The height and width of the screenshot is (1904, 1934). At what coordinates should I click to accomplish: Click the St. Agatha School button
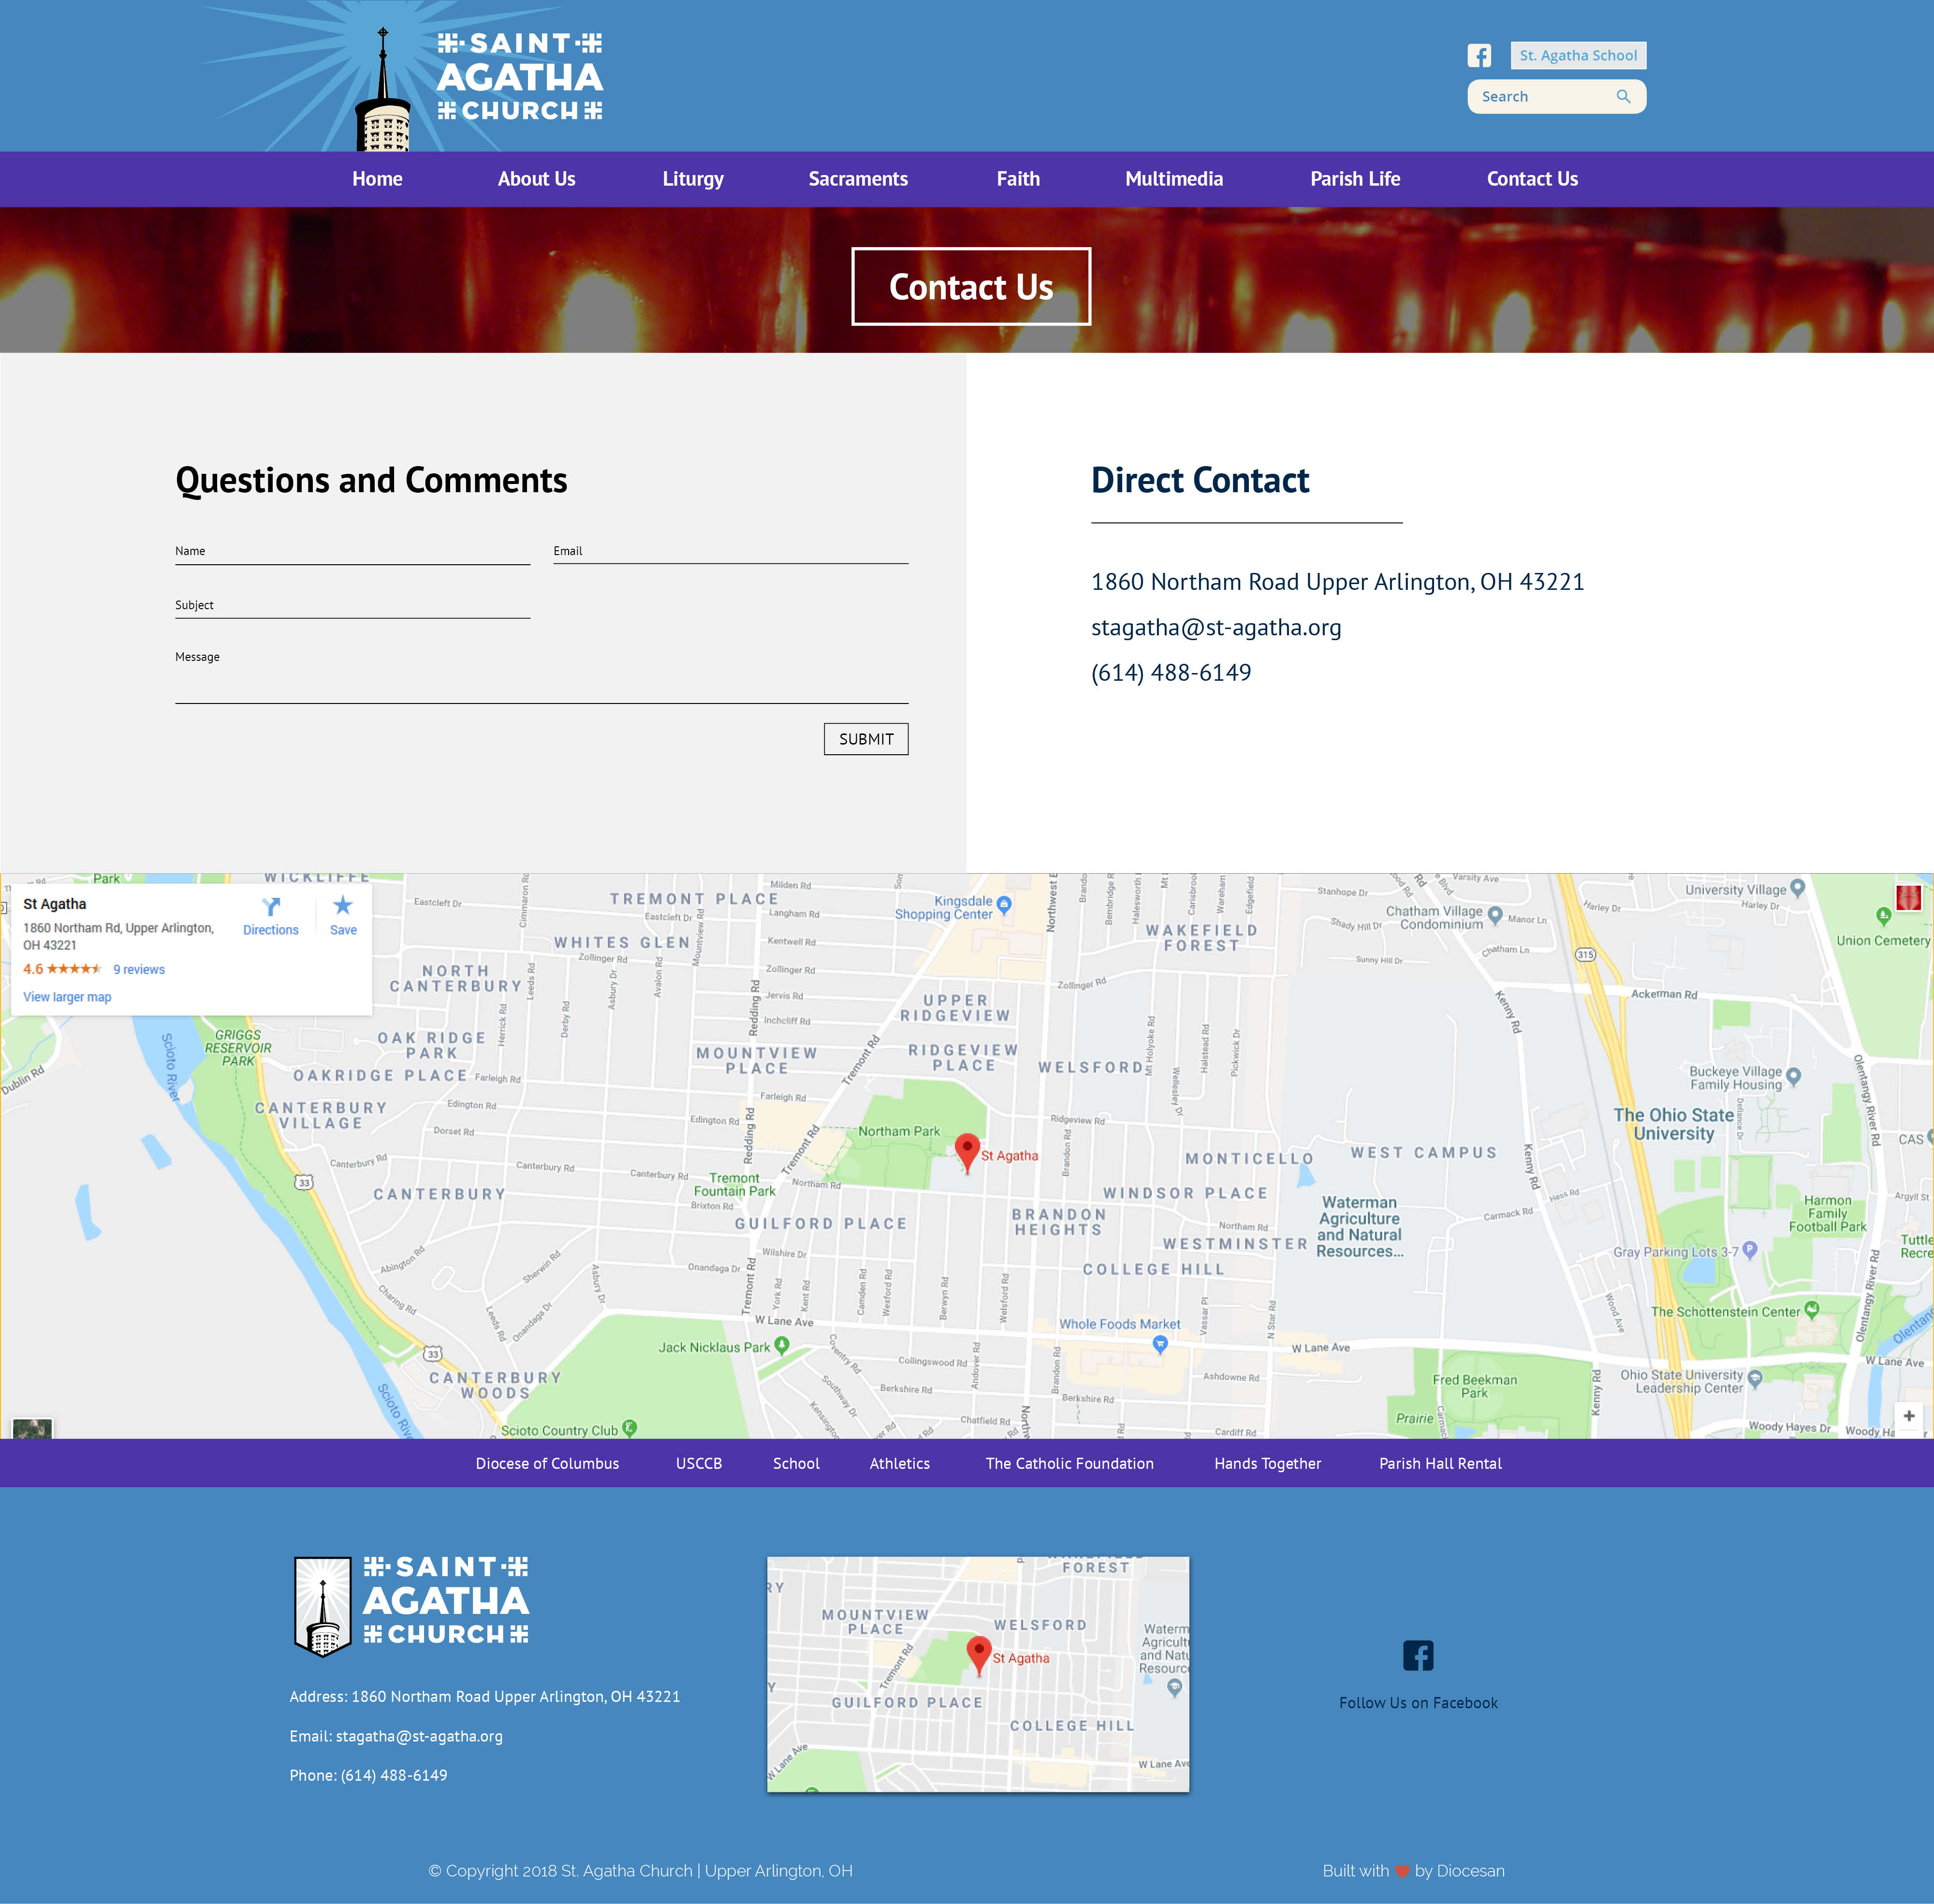pyautogui.click(x=1577, y=56)
